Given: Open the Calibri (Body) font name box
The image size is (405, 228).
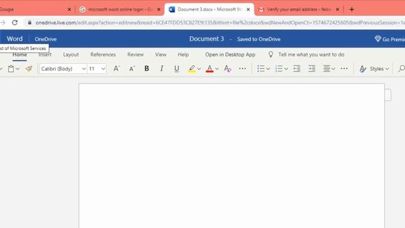Looking at the screenshot, I should (x=63, y=69).
